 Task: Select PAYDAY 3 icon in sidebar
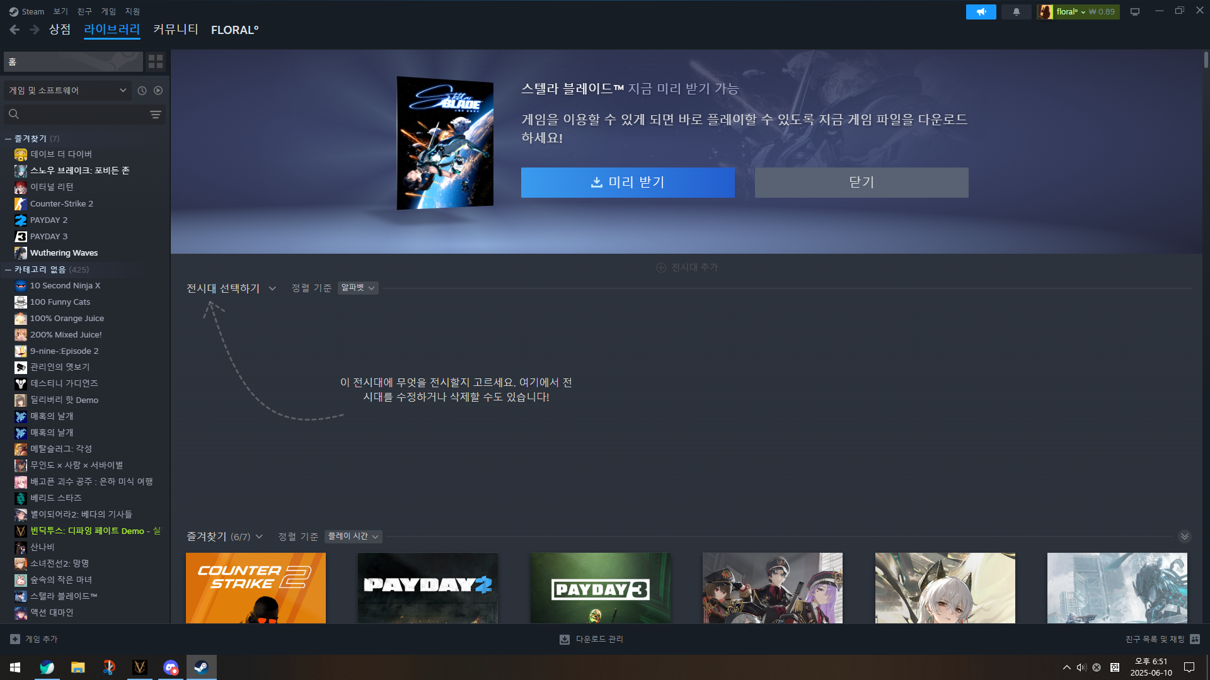(21, 237)
